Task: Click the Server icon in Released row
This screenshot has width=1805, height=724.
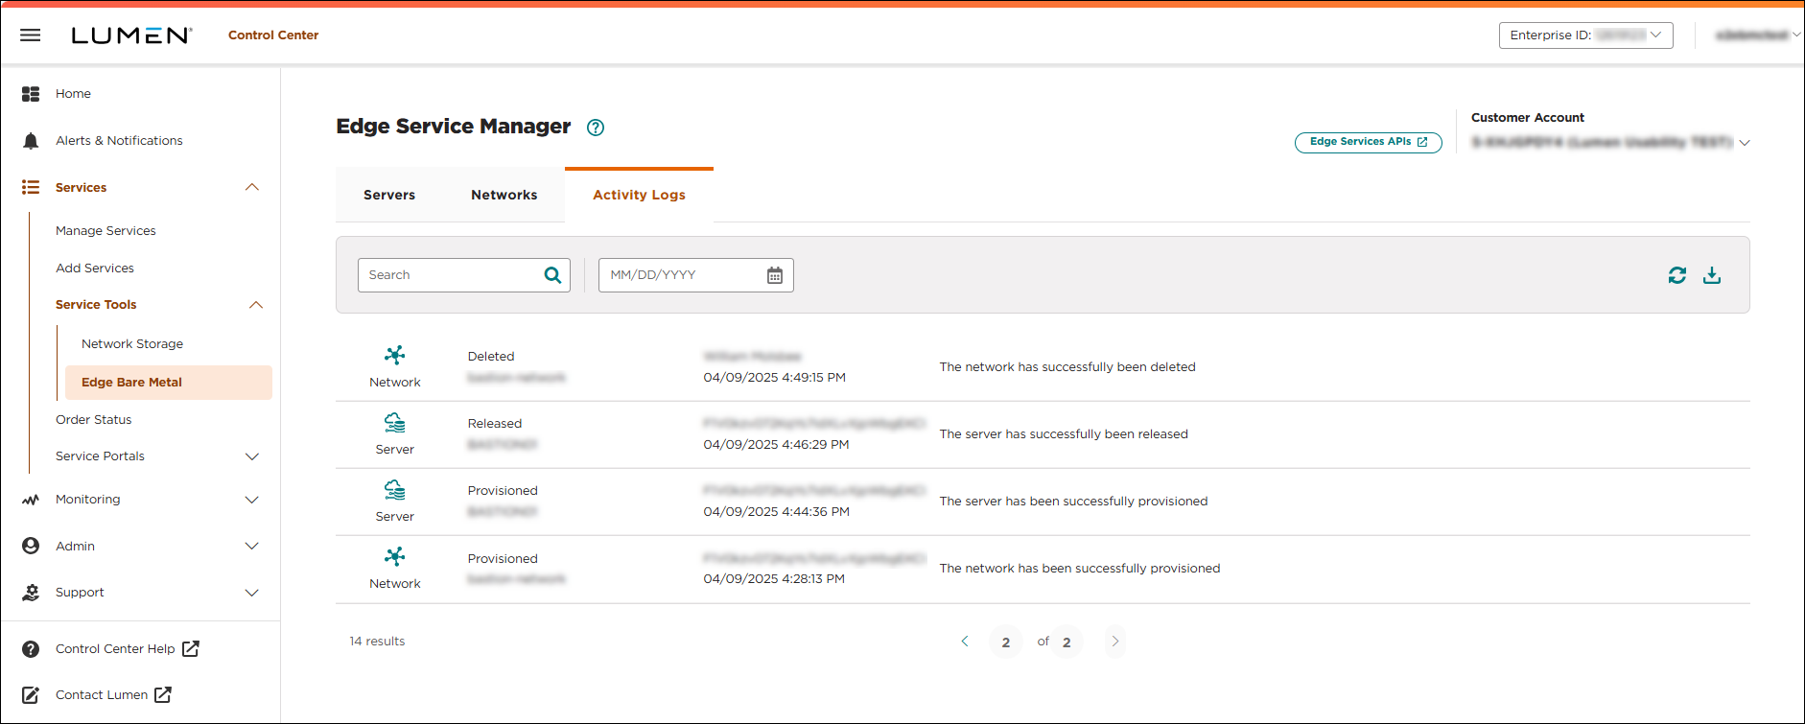Action: pos(395,423)
